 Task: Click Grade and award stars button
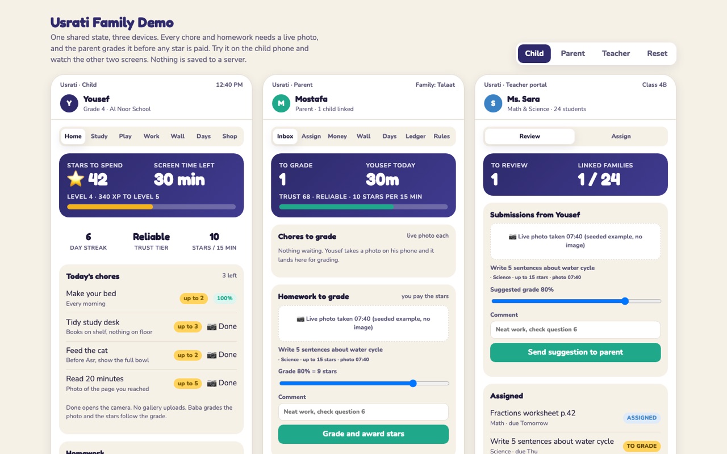tap(363, 434)
